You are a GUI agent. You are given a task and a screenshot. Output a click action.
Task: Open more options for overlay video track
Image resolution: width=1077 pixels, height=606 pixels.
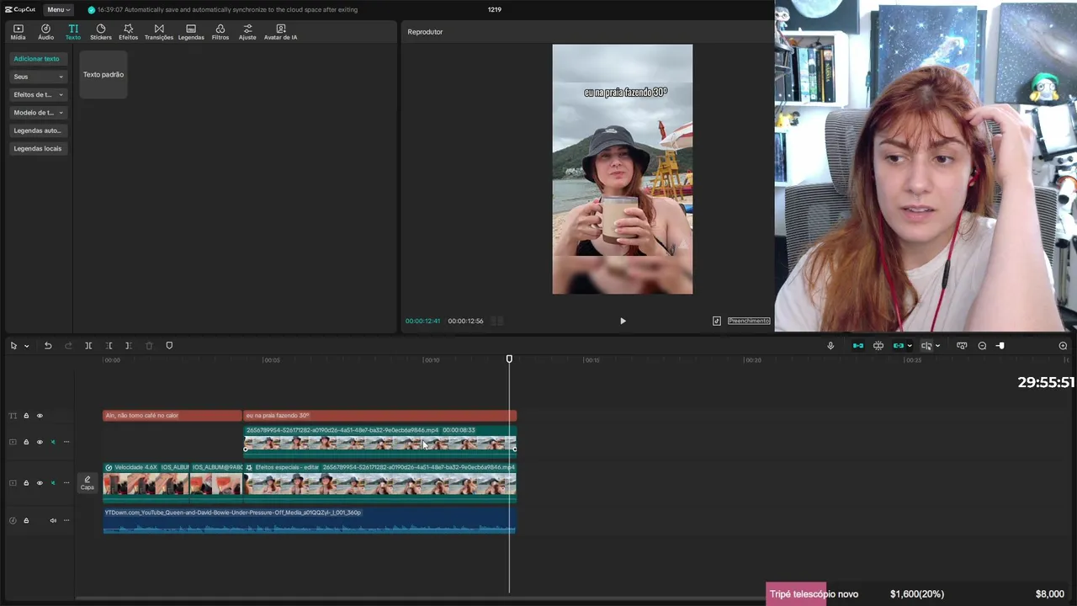click(66, 442)
